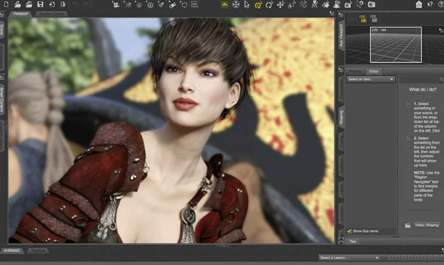Expand the Select a Lesson dropdown
The width and height of the screenshot is (444, 265).
[x=349, y=258]
